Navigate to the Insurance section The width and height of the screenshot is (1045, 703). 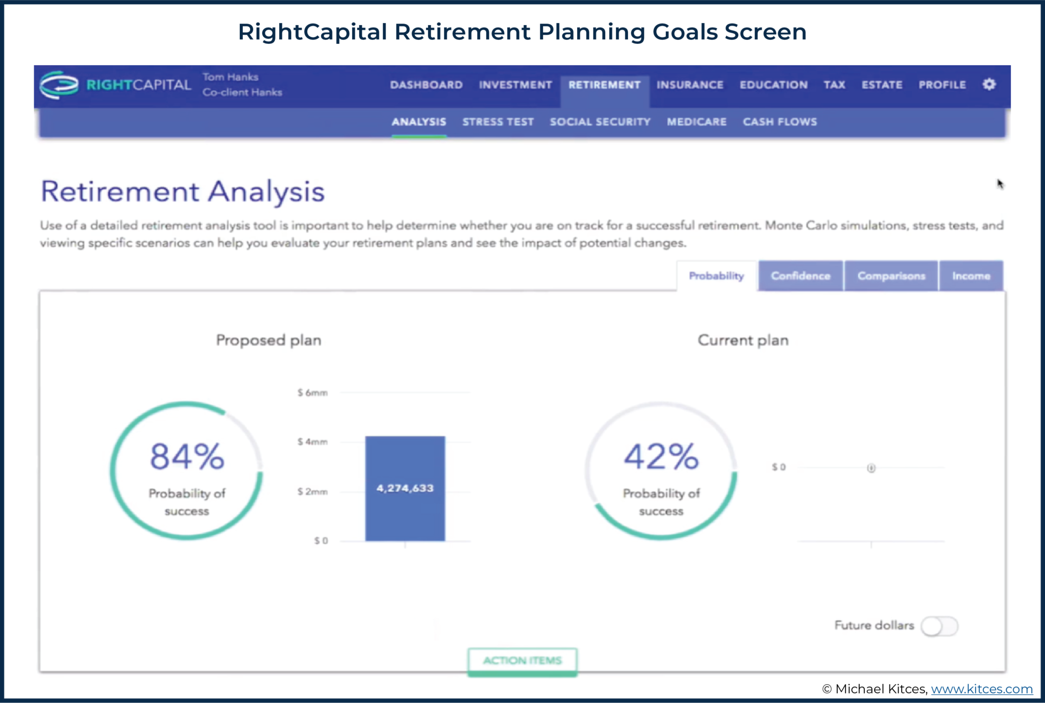690,85
